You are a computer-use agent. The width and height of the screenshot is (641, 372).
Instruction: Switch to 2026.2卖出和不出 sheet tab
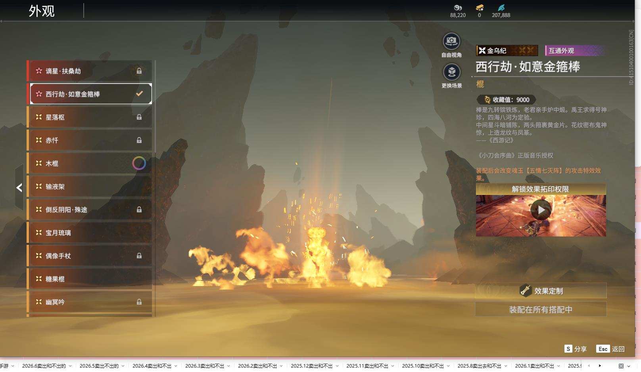click(x=257, y=366)
